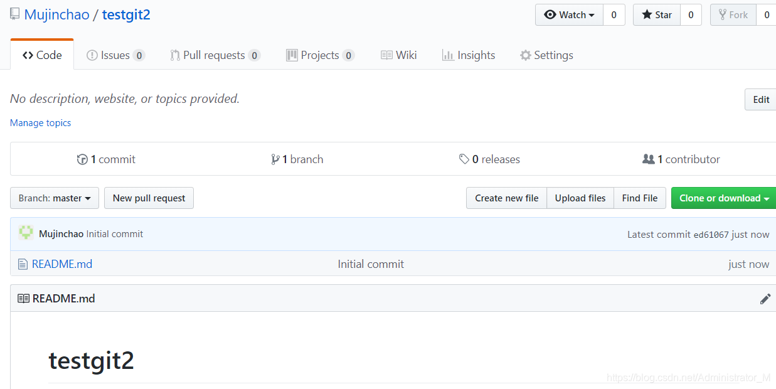This screenshot has height=389, width=776.
Task: Click Create new file button
Action: 507,198
